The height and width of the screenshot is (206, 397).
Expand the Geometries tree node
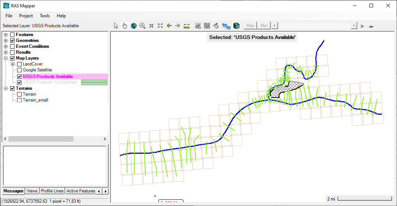6,40
